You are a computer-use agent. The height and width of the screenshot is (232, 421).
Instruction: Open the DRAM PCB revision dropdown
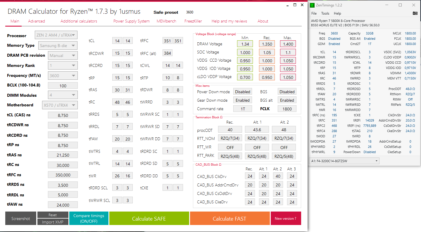[63, 56]
